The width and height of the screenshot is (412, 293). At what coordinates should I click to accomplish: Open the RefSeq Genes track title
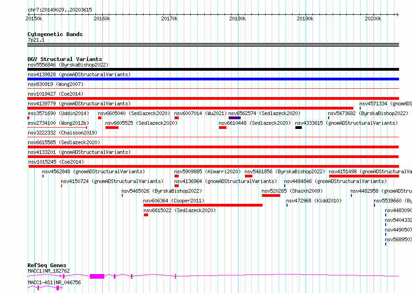click(x=47, y=265)
